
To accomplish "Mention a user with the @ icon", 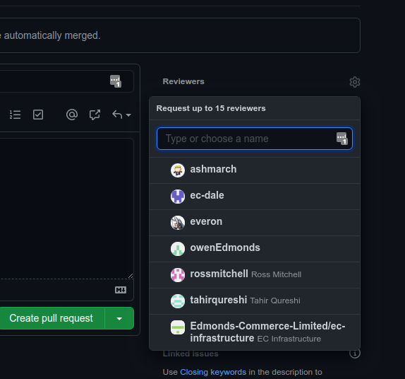I will click(x=72, y=115).
